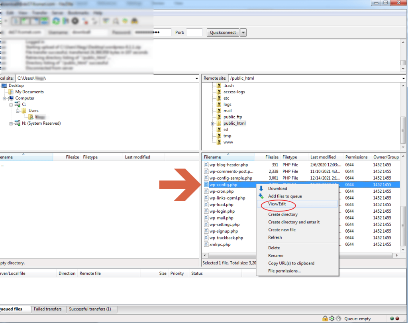Choose Rename from the context menu
The height and width of the screenshot is (323, 408).
click(298, 256)
